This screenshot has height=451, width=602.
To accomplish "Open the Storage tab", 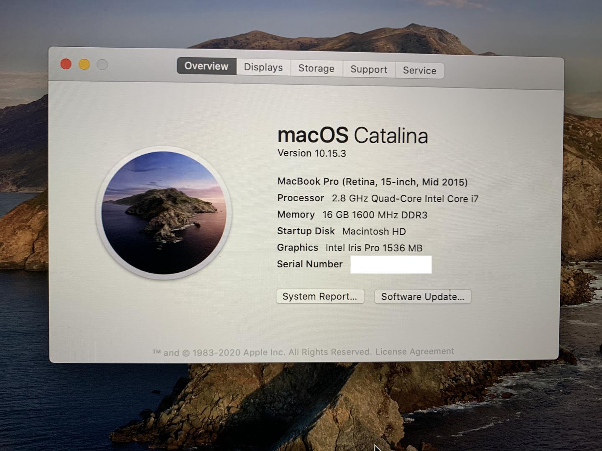I will (316, 68).
